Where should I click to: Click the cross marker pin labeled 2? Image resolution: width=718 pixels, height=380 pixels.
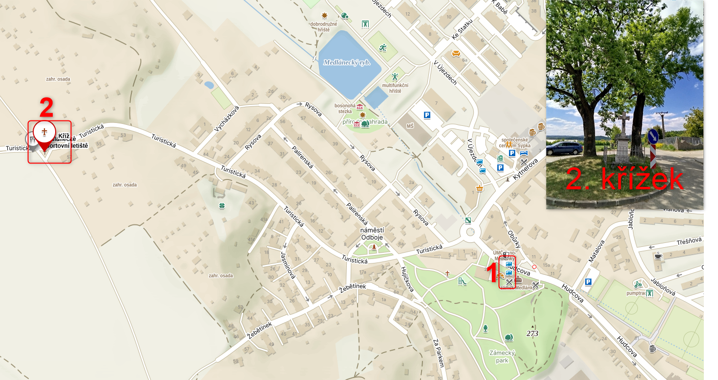(x=44, y=135)
